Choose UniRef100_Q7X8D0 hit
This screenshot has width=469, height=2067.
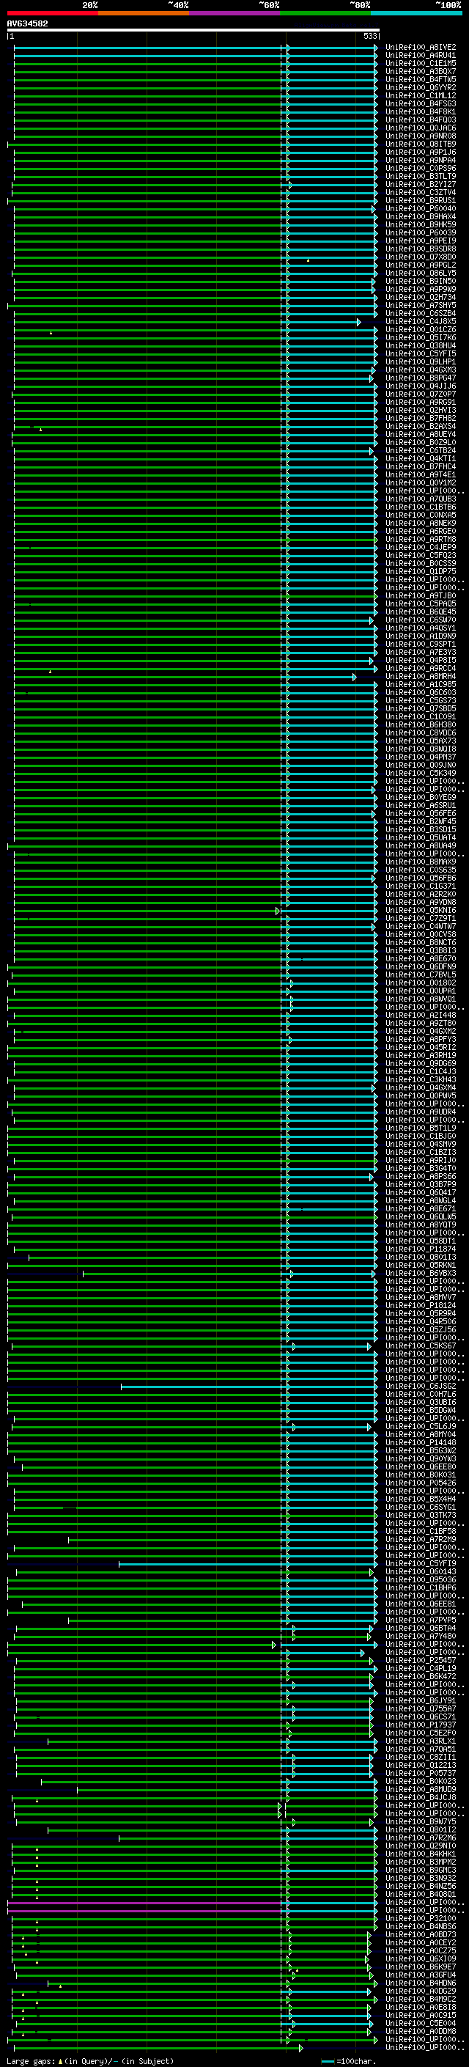421,257
